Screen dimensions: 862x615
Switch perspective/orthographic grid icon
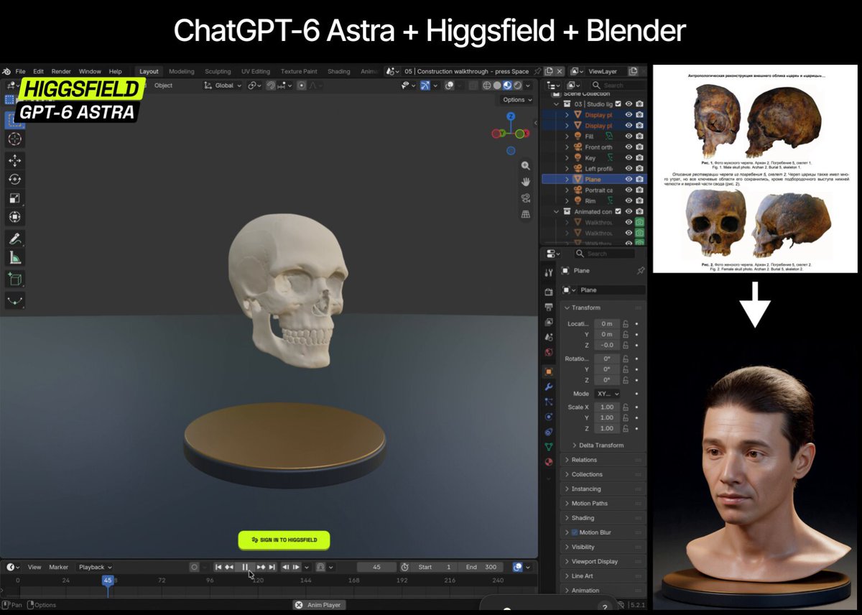coord(526,214)
